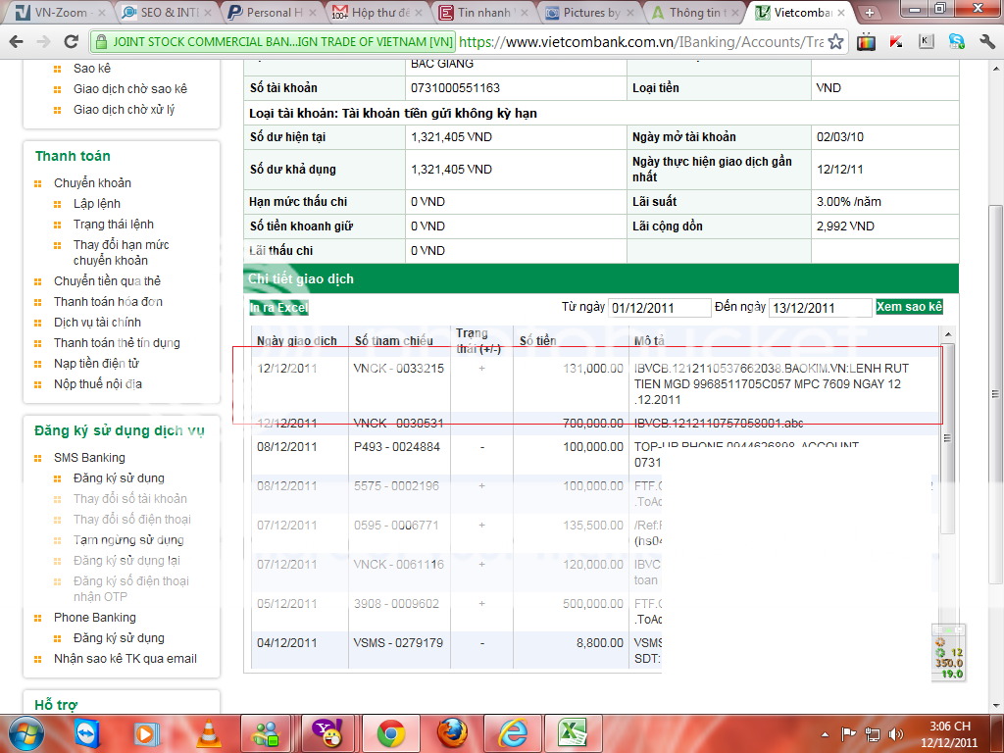
Task: Switch to the Pictures by tab
Action: coord(589,13)
